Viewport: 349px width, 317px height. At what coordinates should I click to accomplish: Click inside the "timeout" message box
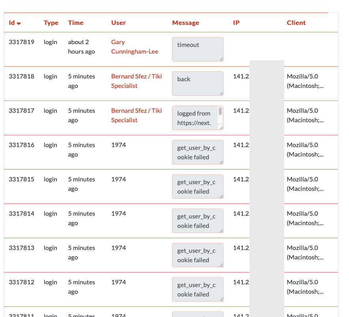click(198, 49)
